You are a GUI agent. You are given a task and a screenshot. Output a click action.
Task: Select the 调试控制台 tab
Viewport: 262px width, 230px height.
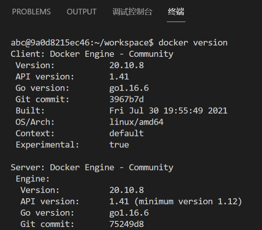click(x=132, y=12)
